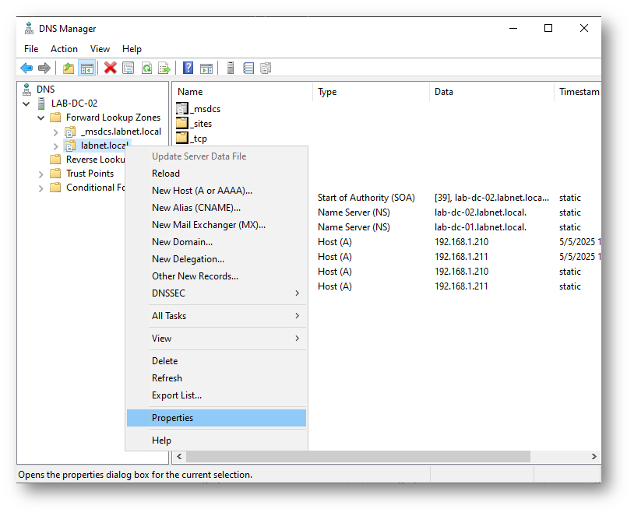The image size is (634, 516).
Task: Choose Refresh in the context menu
Action: point(217,377)
